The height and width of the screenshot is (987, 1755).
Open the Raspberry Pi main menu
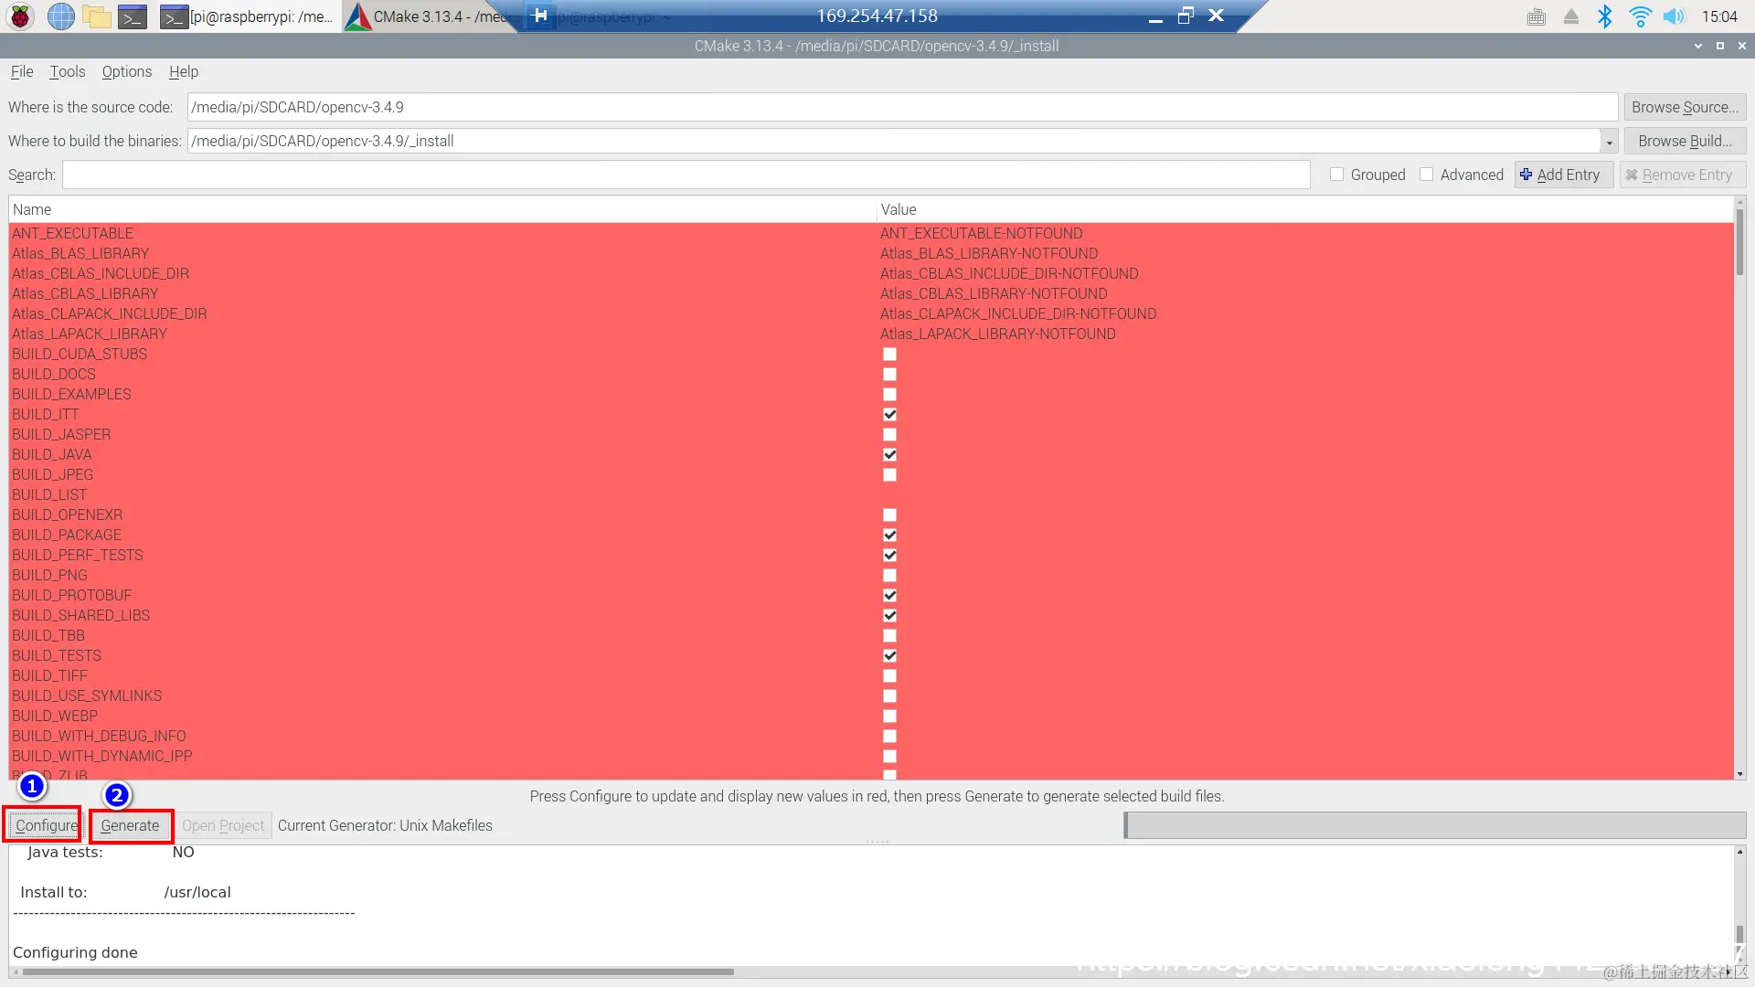pyautogui.click(x=20, y=16)
